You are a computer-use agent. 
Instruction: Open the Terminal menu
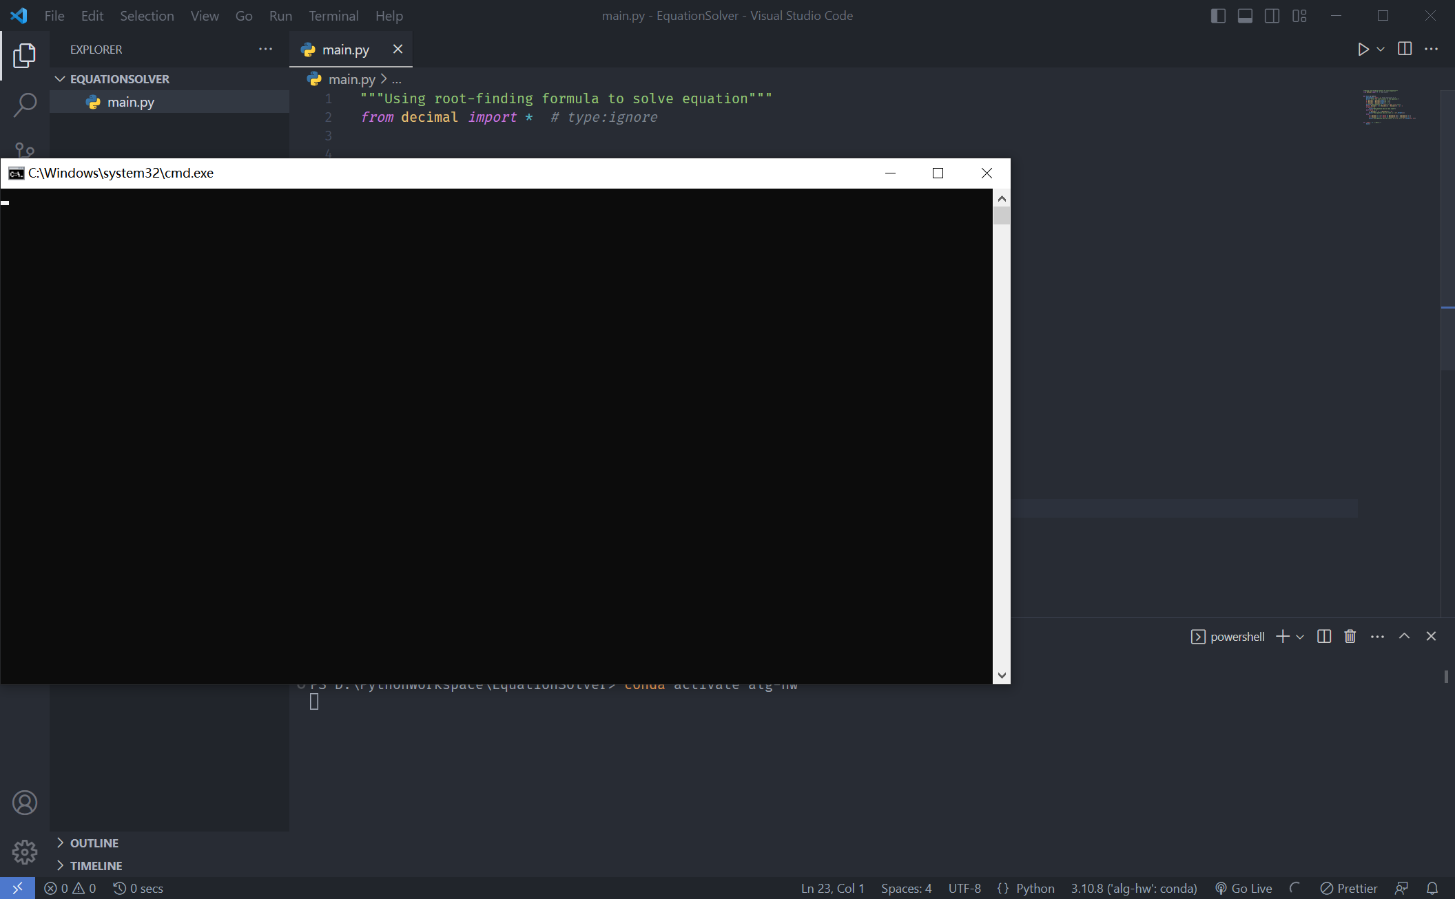(333, 16)
